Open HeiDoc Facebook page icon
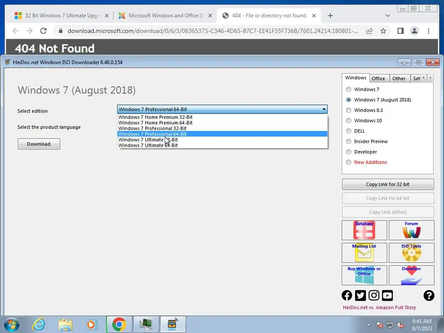This screenshot has height=333, width=444. pyautogui.click(x=347, y=295)
